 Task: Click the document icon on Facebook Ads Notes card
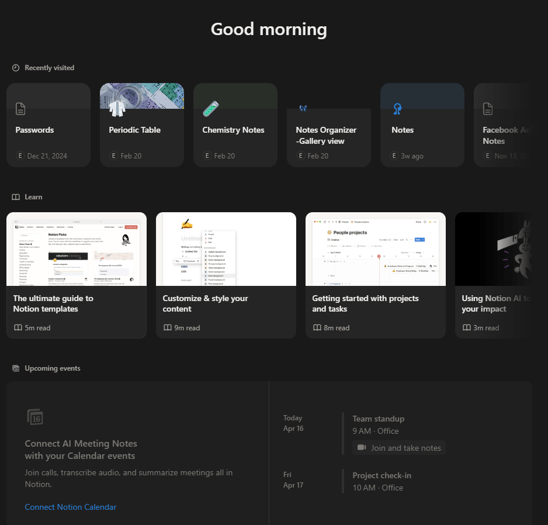click(488, 109)
